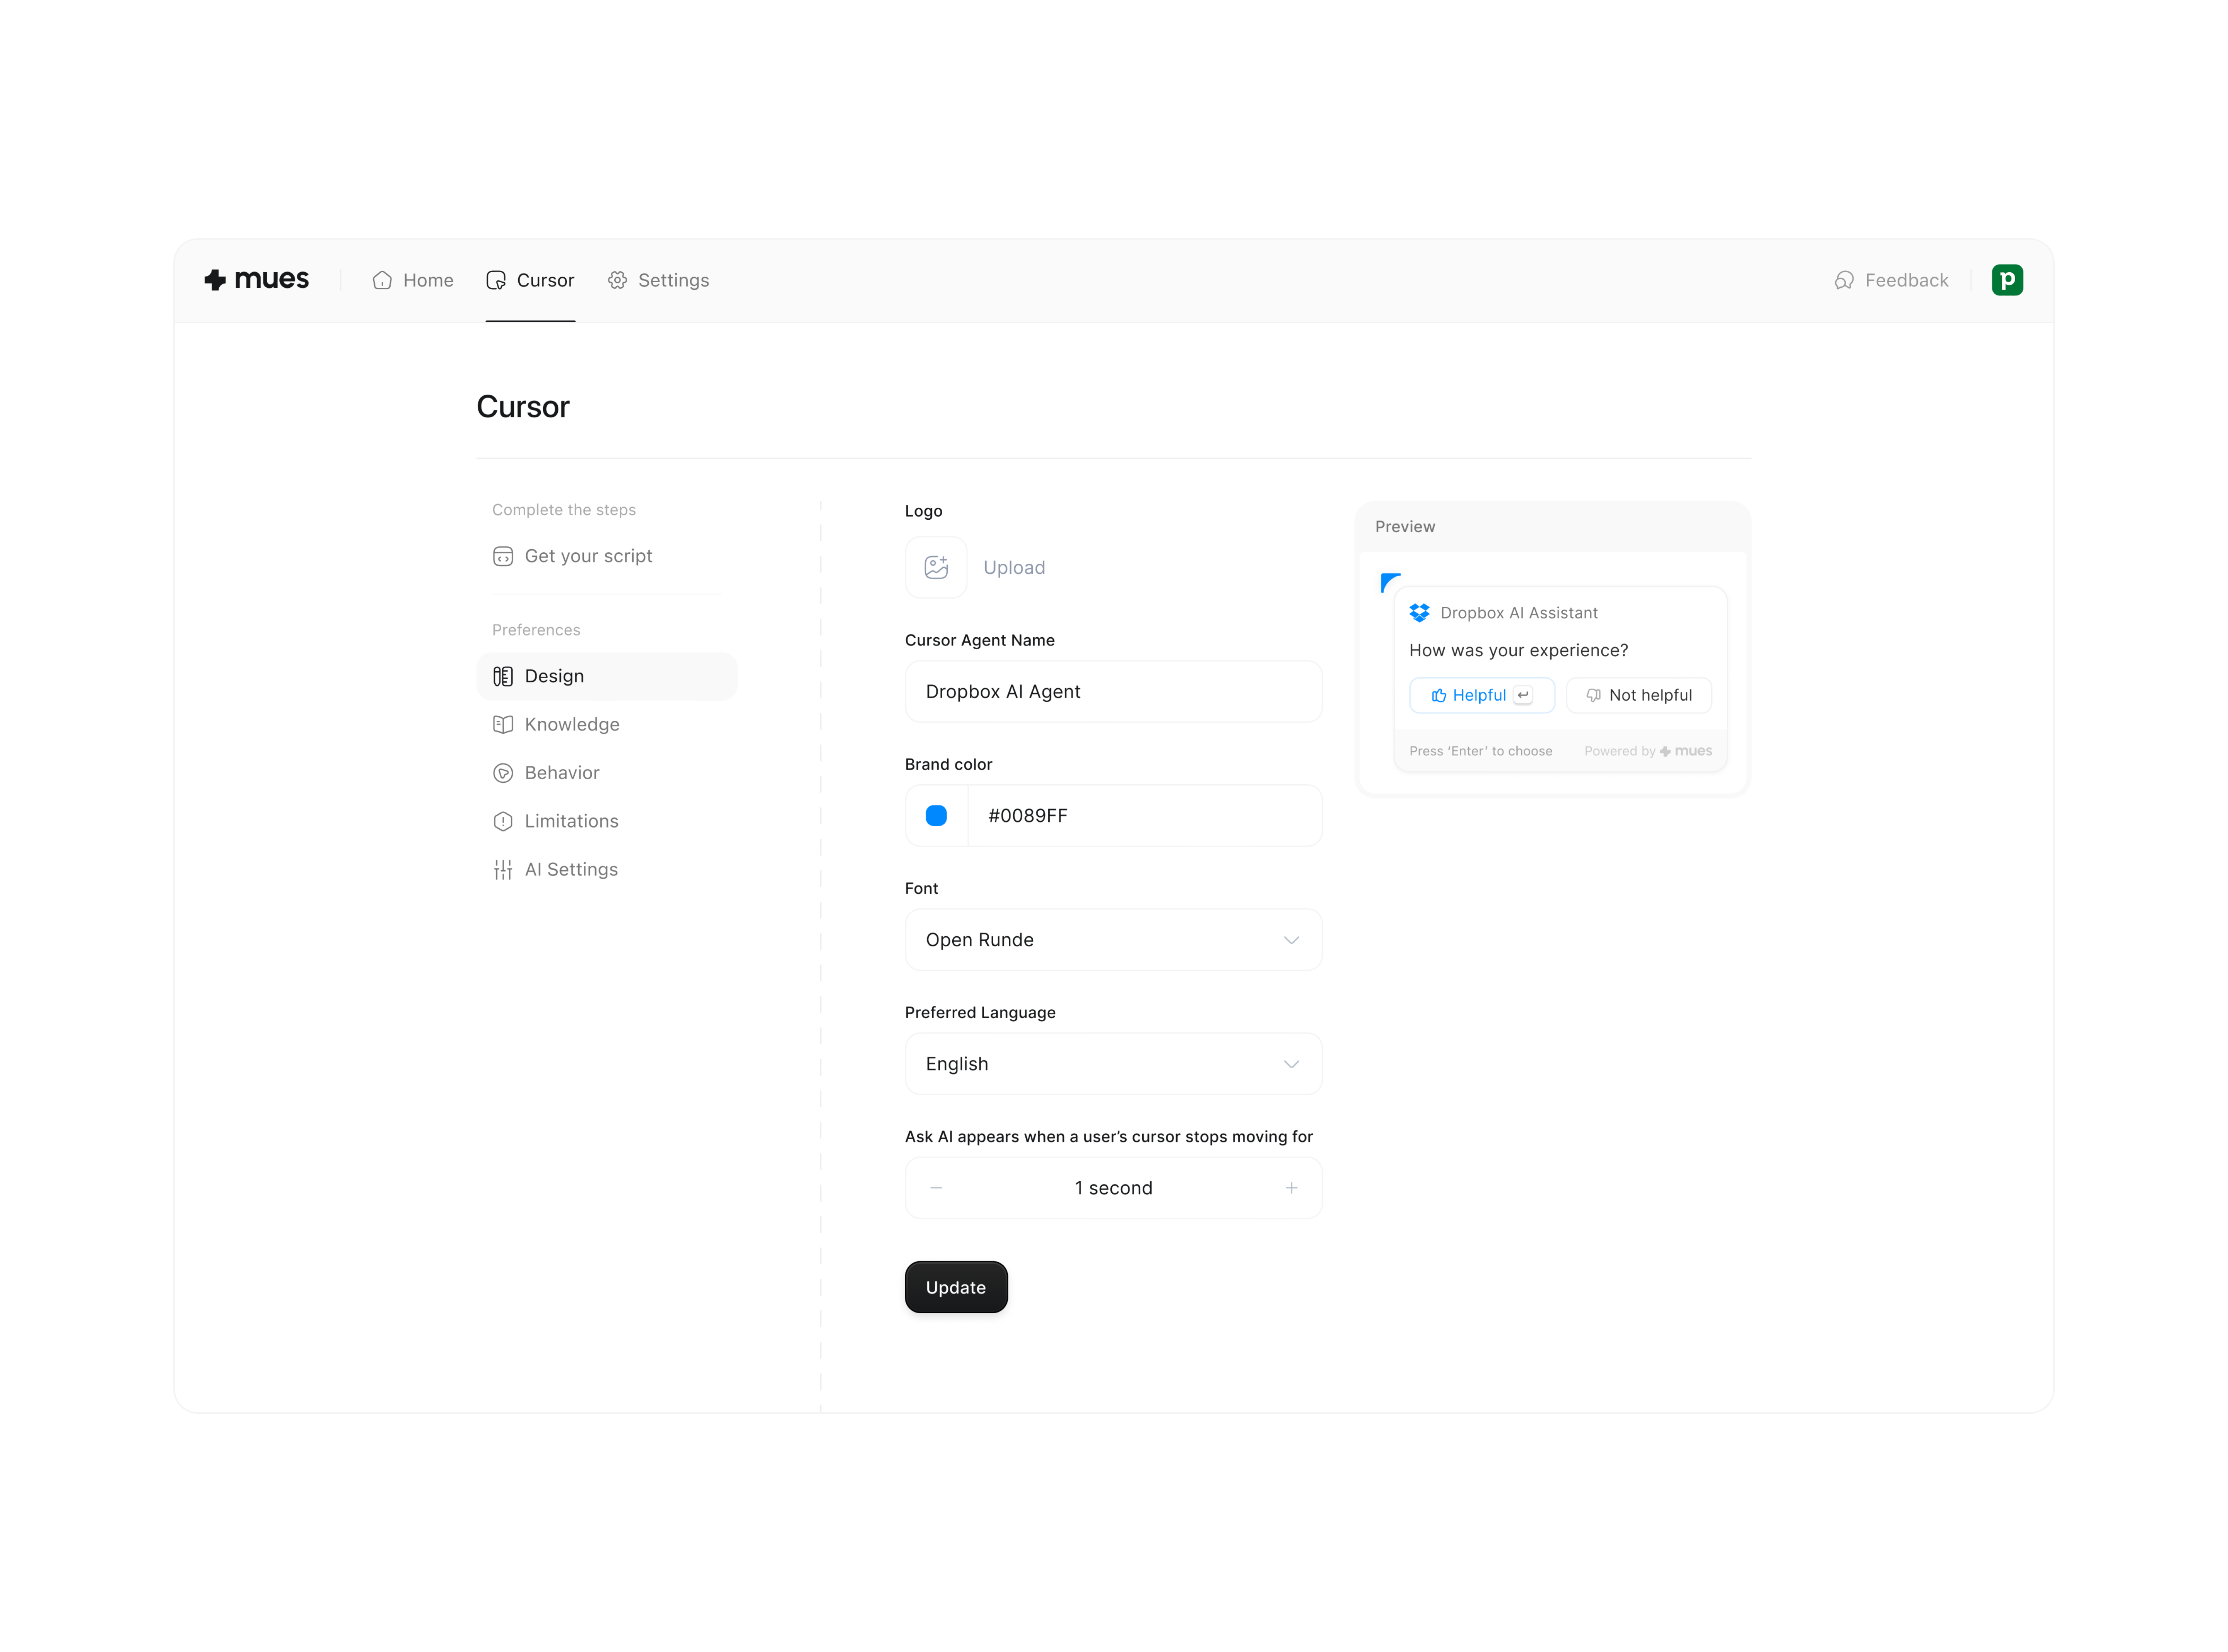Viewport: 2228px width, 1652px height.
Task: Click the blue brand color swatch
Action: tap(936, 816)
